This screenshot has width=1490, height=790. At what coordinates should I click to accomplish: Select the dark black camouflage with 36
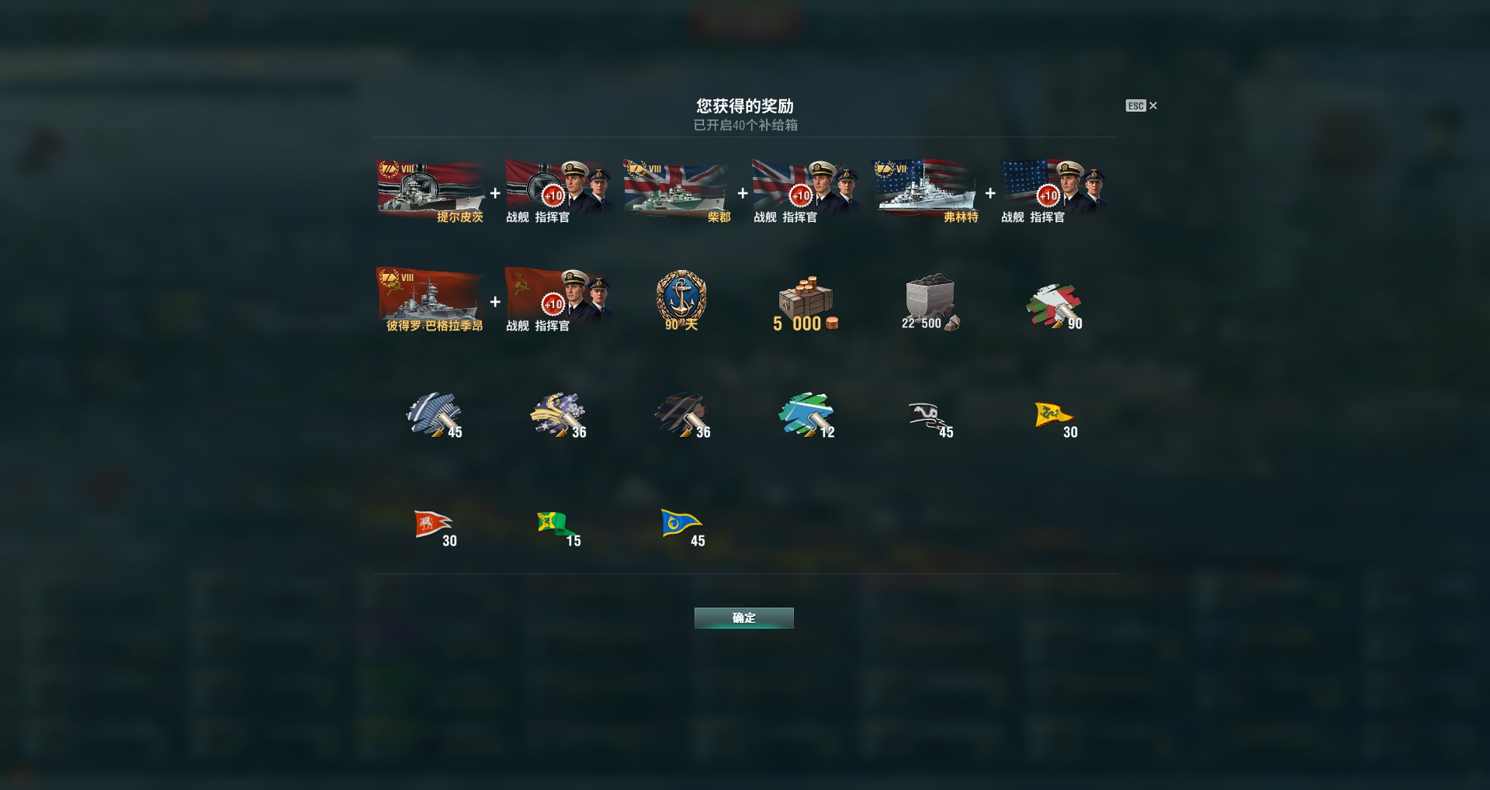coord(683,415)
